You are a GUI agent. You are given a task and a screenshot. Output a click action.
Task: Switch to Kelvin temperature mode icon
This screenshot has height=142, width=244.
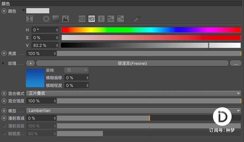pyautogui.click(x=101, y=19)
